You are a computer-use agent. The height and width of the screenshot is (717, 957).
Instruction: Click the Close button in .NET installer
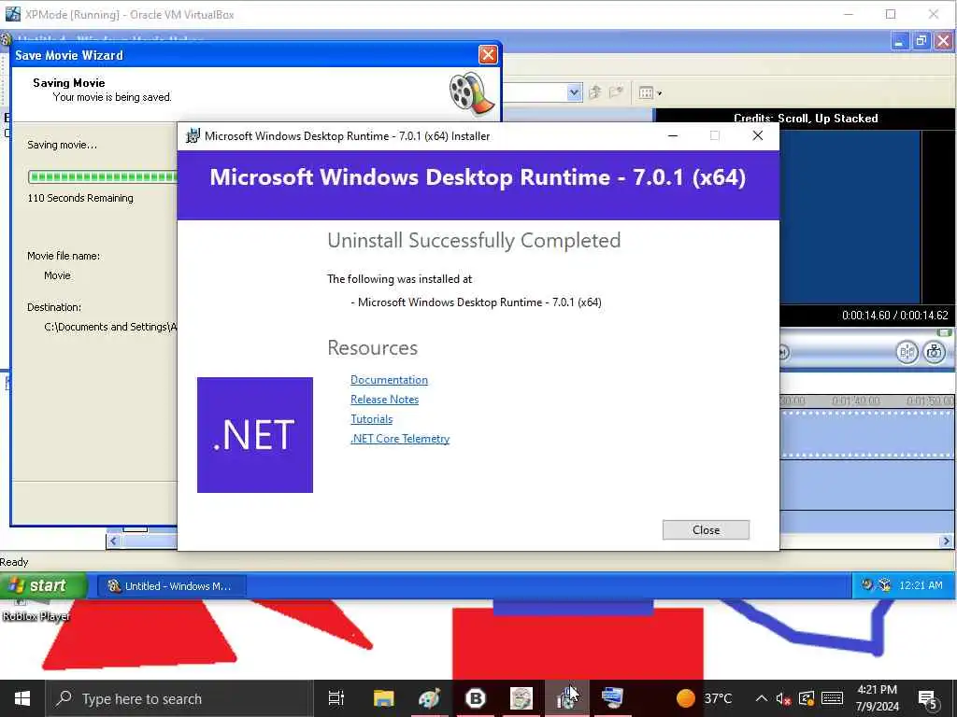click(x=706, y=530)
